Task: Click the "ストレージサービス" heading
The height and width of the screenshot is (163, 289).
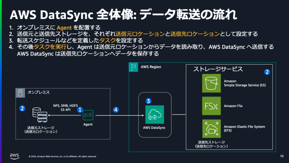Action: point(218,69)
